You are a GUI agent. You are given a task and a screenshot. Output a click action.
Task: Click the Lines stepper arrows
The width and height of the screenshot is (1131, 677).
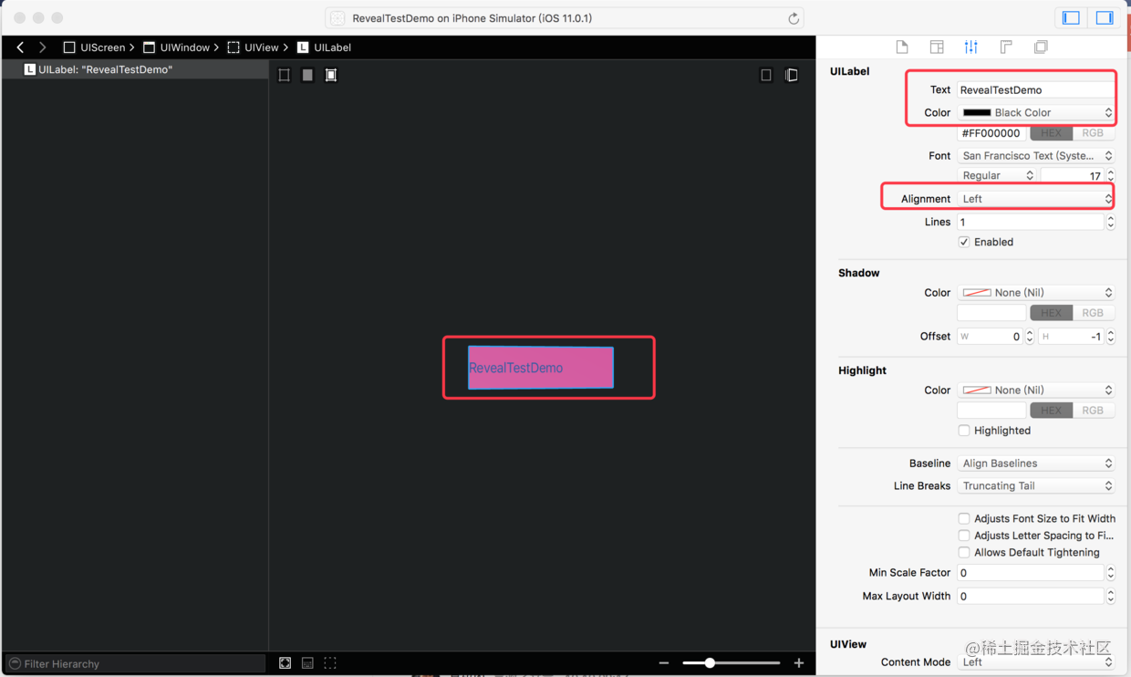tap(1110, 222)
